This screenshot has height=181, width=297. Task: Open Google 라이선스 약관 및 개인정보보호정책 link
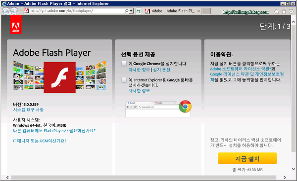pos(247,77)
